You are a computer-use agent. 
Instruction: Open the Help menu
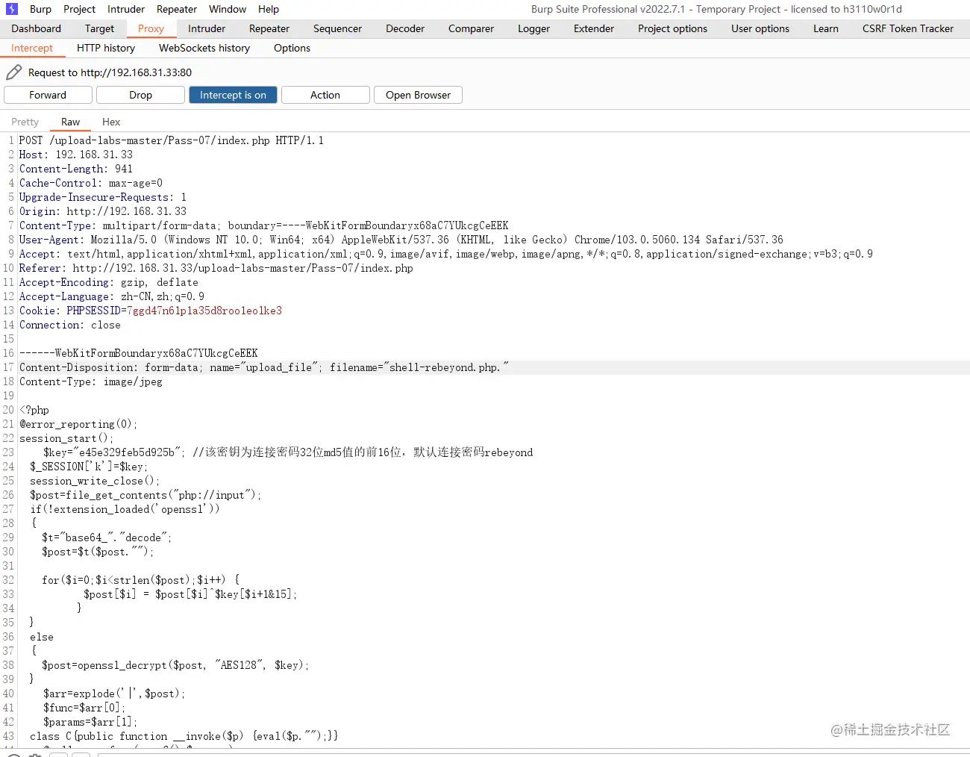tap(269, 9)
